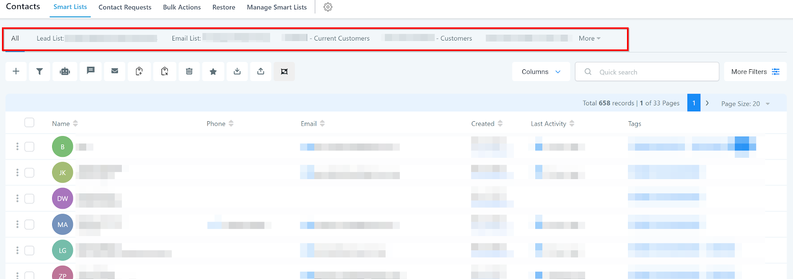Viewport: 793px width, 279px height.
Task: Select the Lead List smart list tab
Action: point(97,38)
